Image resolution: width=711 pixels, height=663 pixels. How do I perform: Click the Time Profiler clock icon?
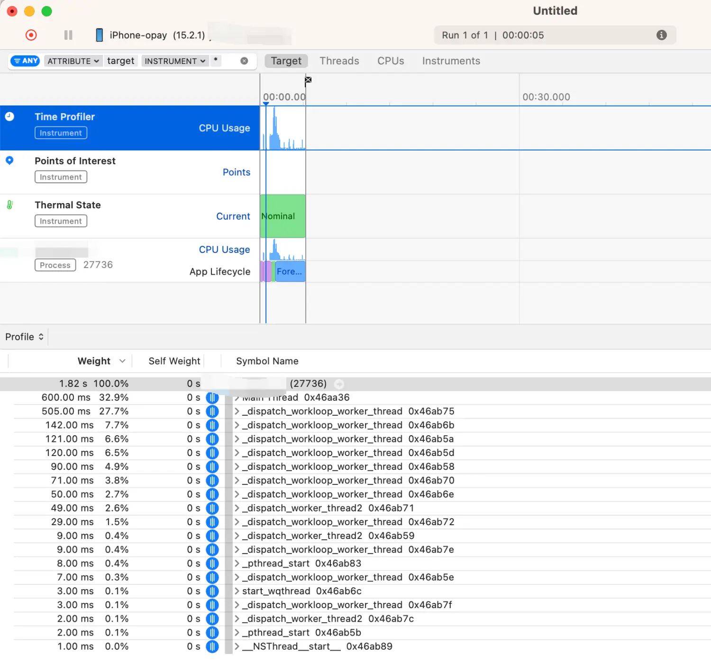(x=9, y=116)
